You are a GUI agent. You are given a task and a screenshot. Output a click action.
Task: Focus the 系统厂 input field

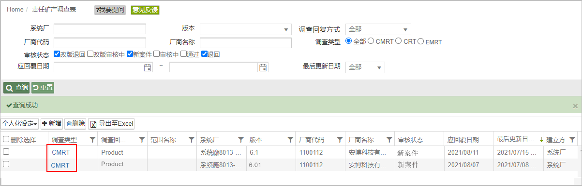100,29
